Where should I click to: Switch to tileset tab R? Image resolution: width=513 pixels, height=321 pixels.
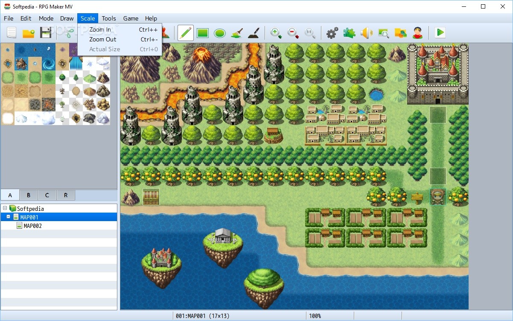pyautogui.click(x=66, y=195)
